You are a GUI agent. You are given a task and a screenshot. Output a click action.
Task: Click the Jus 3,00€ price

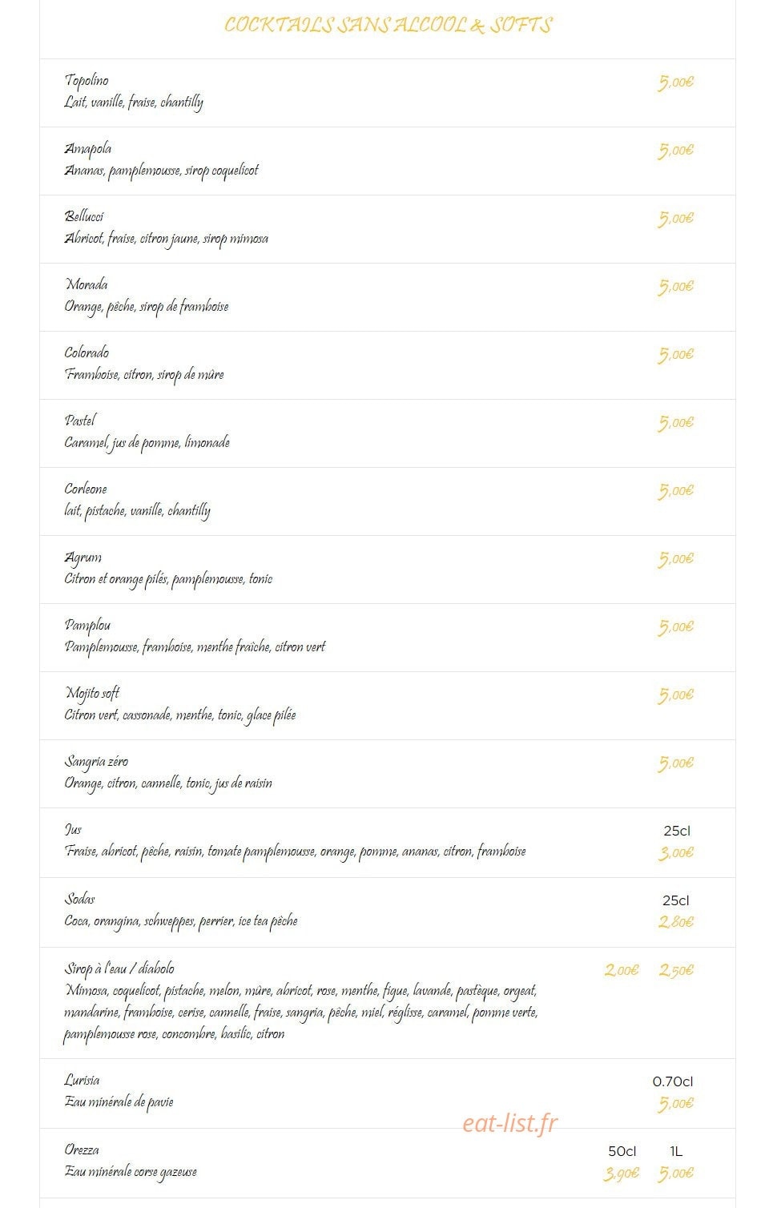pos(676,853)
